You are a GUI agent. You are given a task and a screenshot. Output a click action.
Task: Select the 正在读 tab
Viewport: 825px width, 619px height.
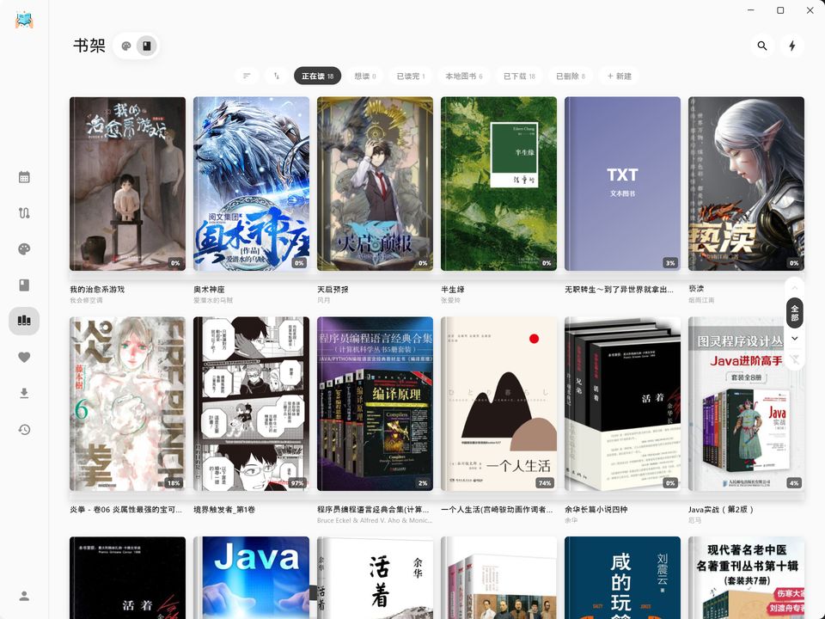pyautogui.click(x=317, y=76)
